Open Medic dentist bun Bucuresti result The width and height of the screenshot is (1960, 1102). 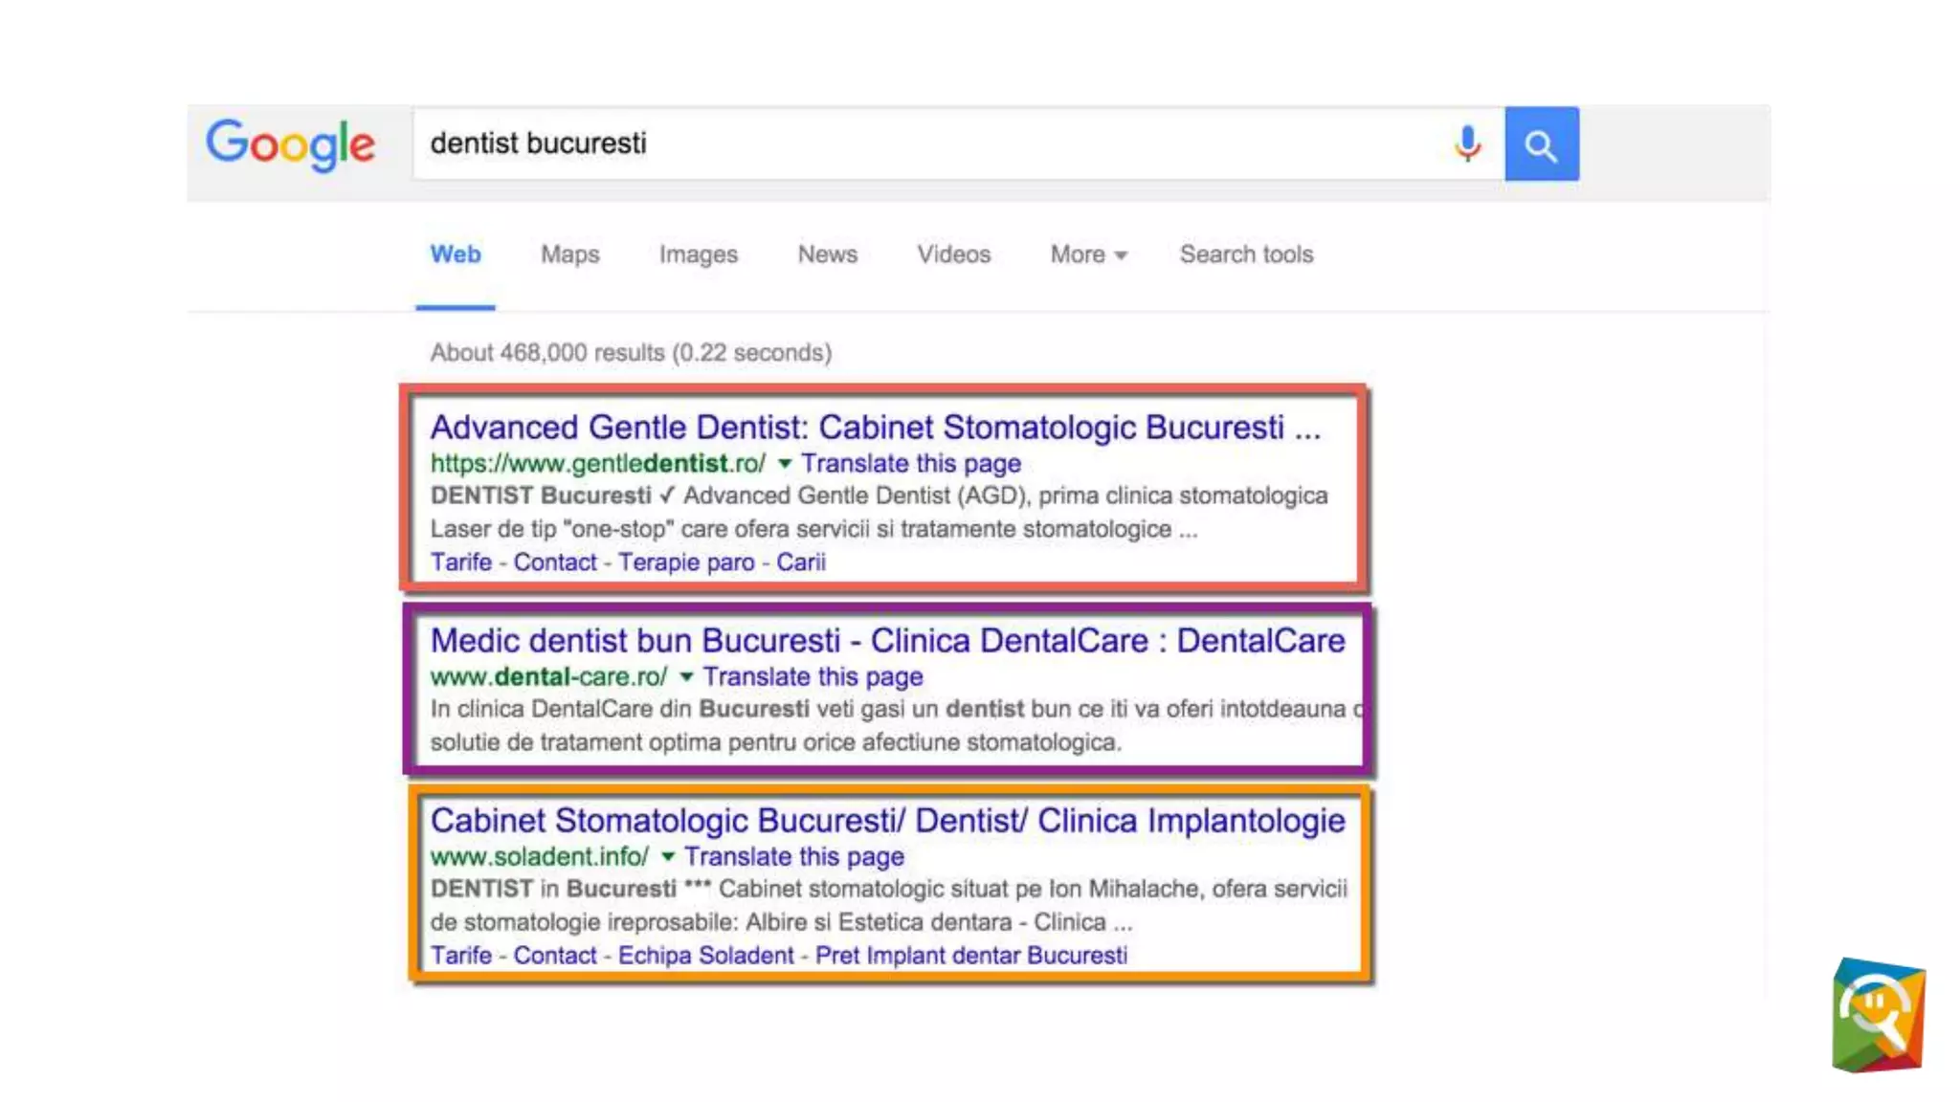(887, 641)
